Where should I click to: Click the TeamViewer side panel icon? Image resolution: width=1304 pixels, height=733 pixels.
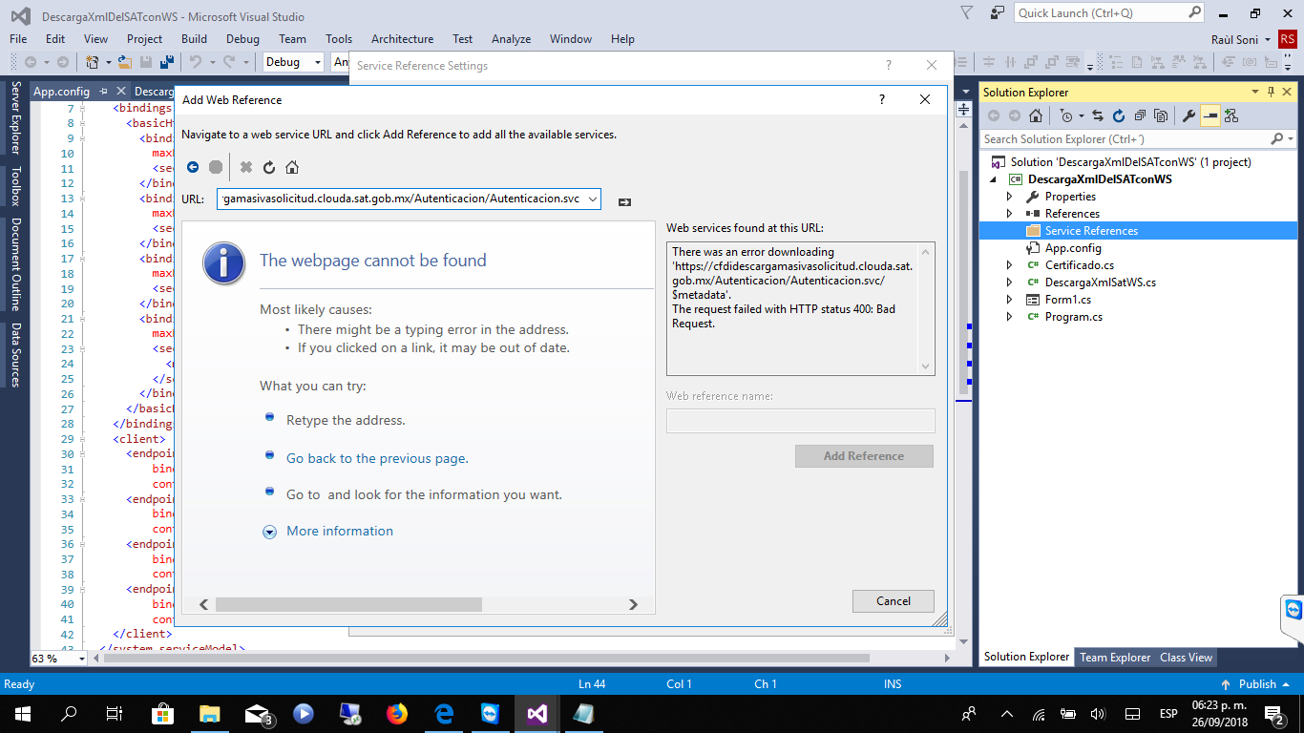click(x=1293, y=611)
